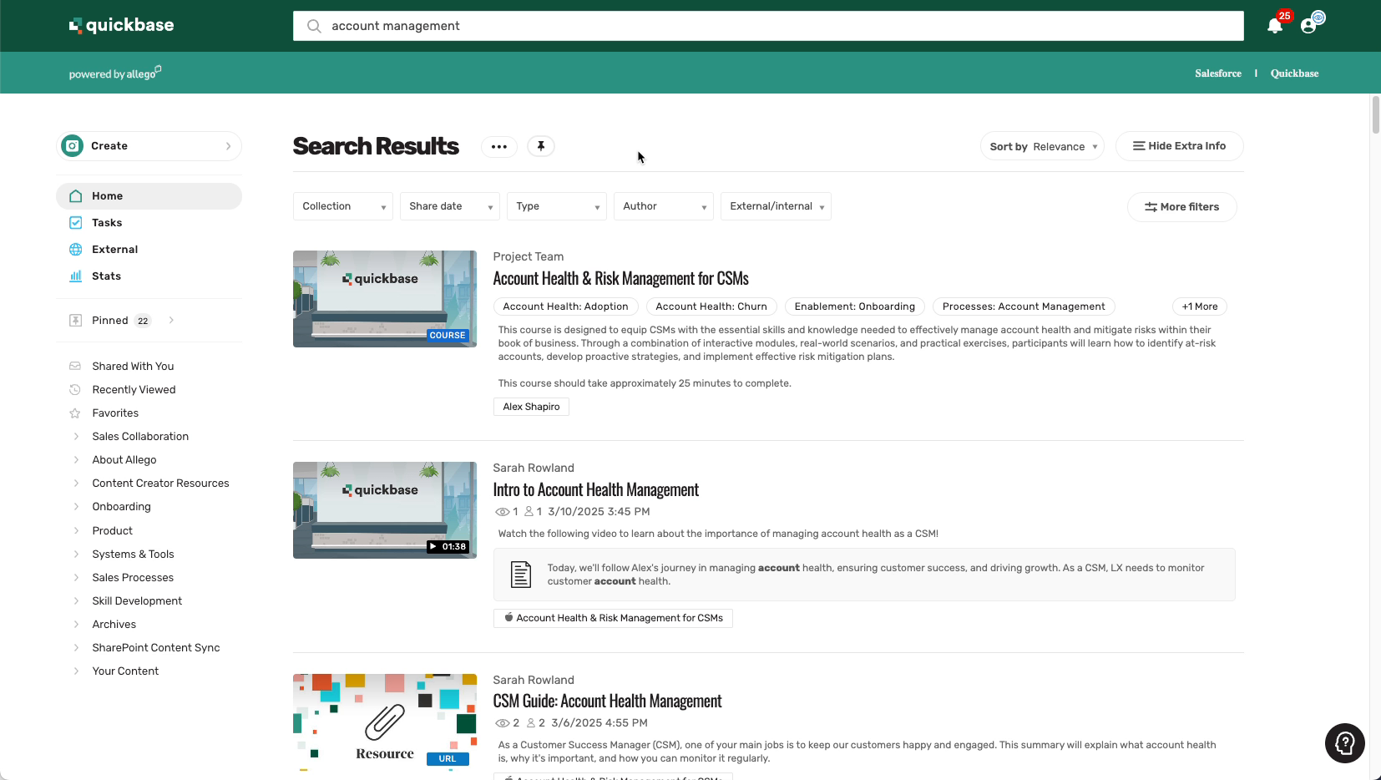The image size is (1381, 780).
Task: Click the Alex Shapiro tag
Action: [531, 407]
